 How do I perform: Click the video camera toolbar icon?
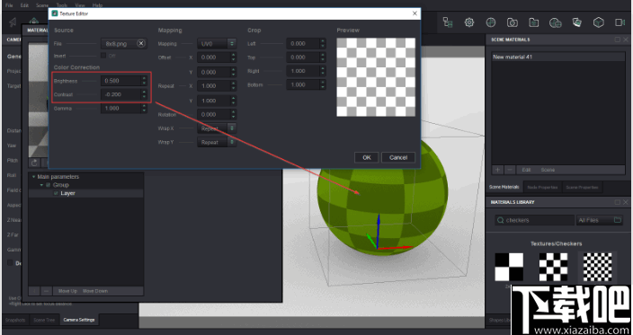click(620, 22)
